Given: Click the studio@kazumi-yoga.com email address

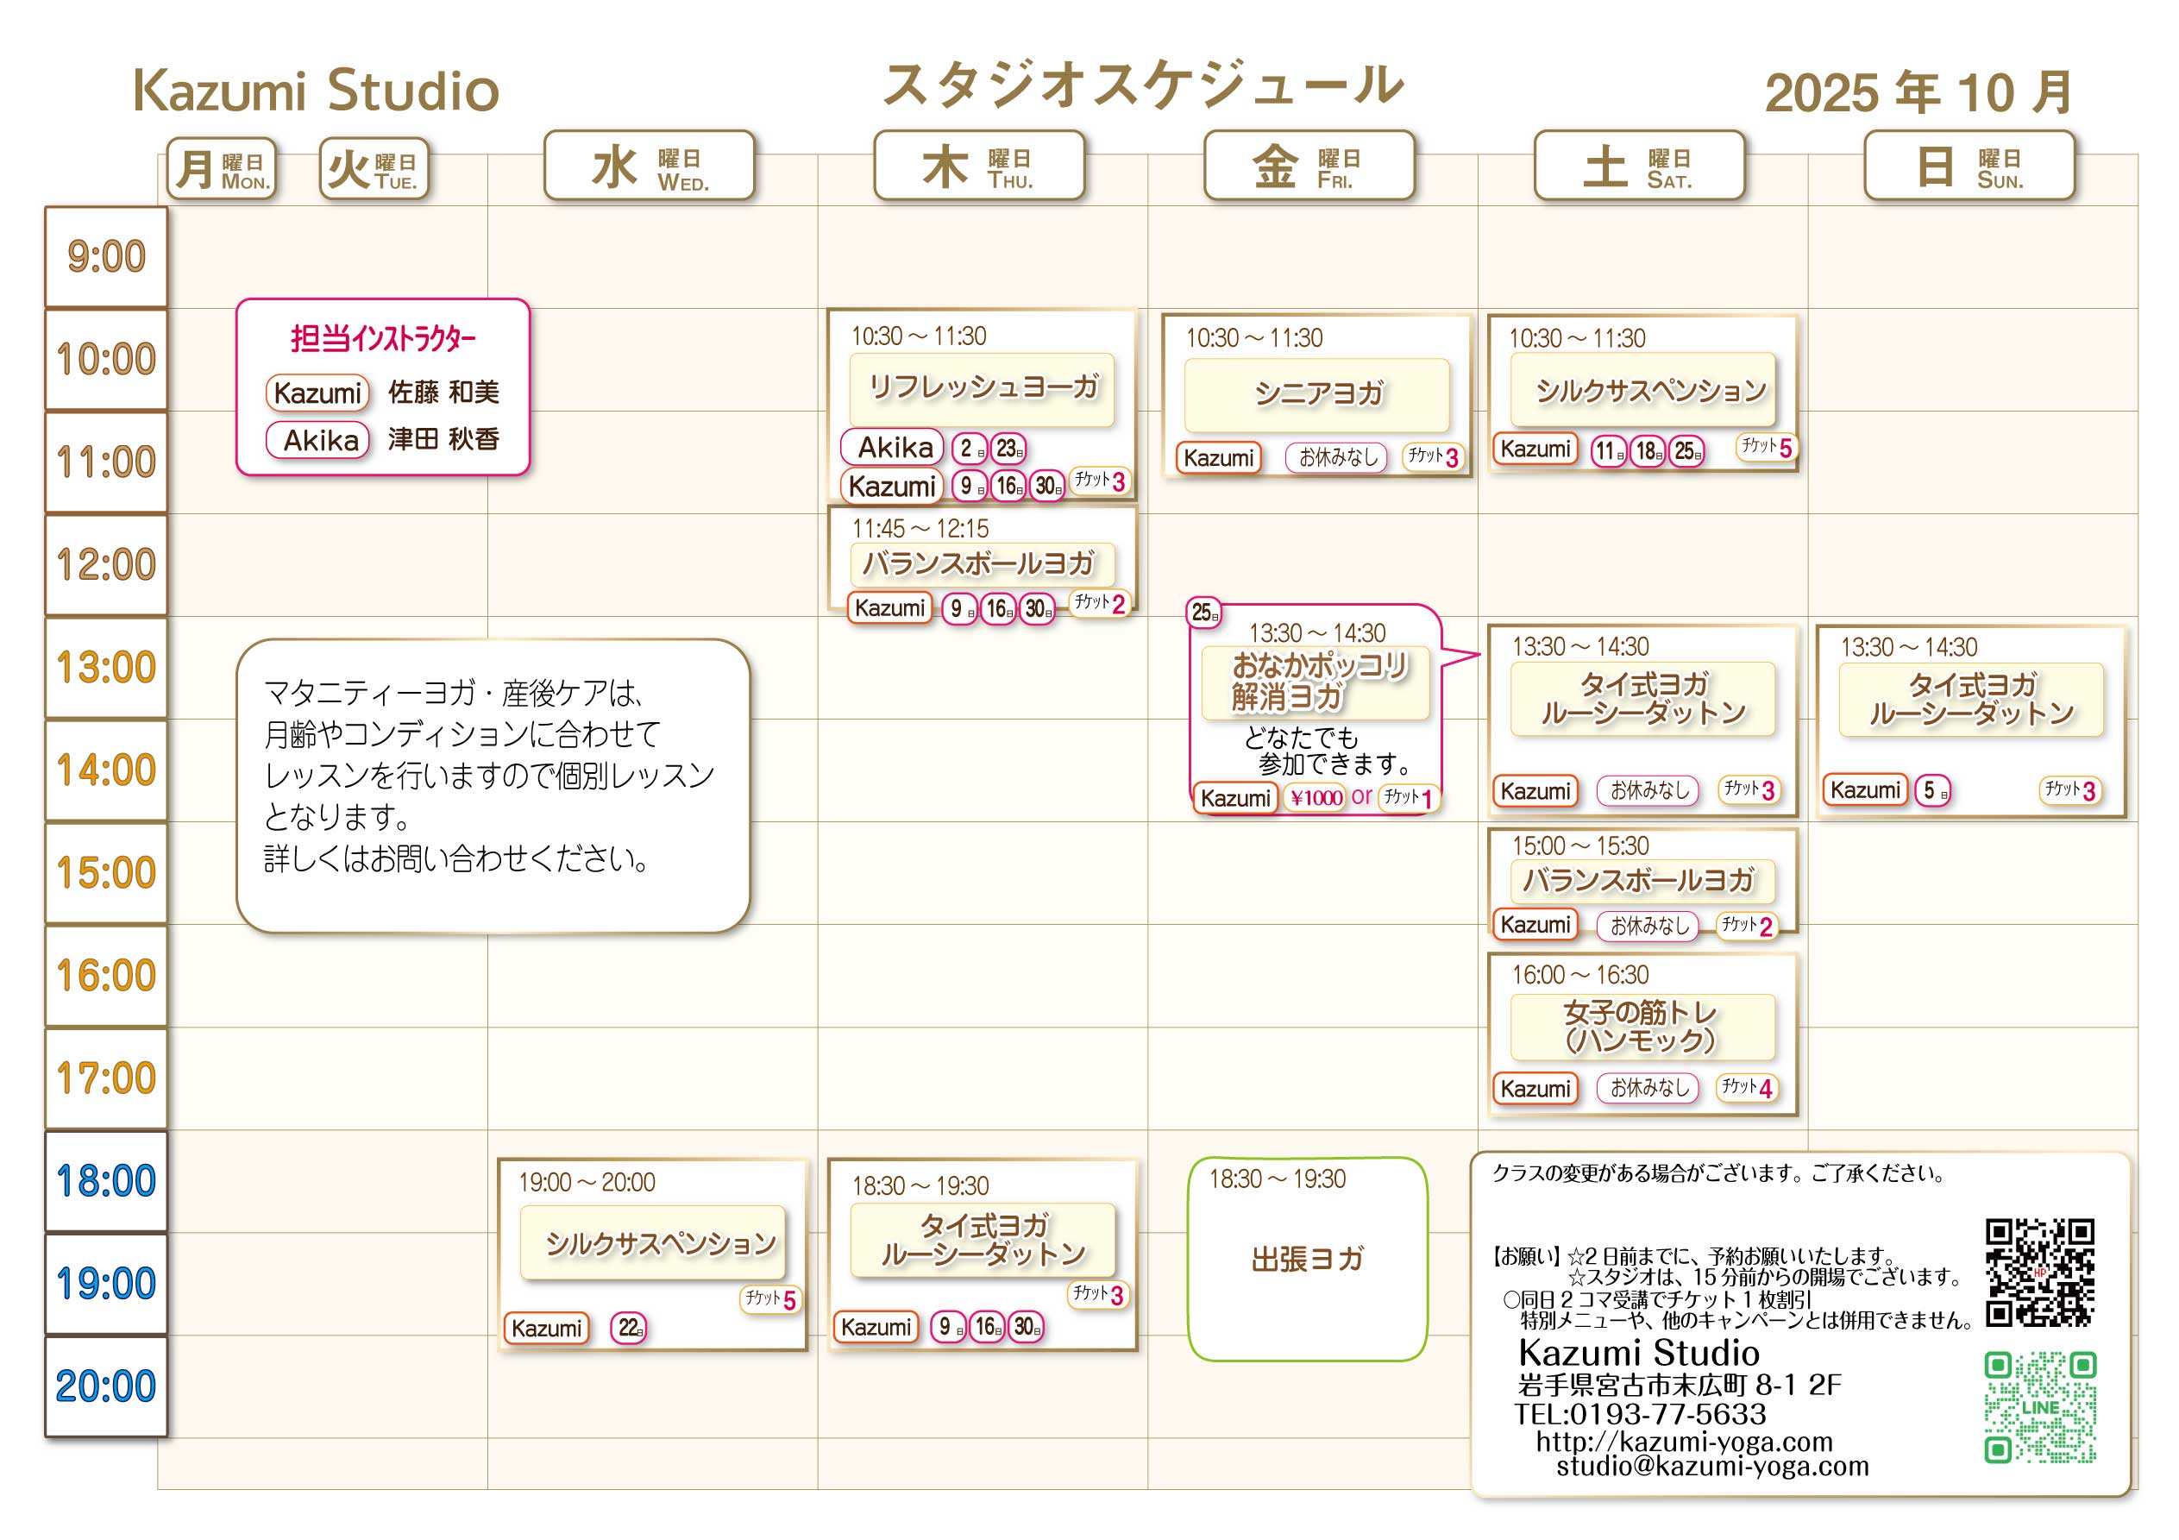Looking at the screenshot, I should [1712, 1466].
